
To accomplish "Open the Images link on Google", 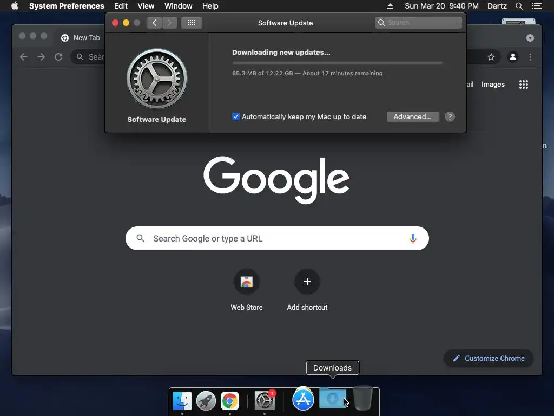I will coord(493,84).
